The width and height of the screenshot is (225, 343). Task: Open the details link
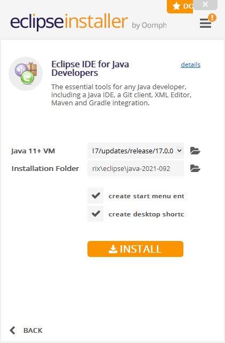point(190,65)
